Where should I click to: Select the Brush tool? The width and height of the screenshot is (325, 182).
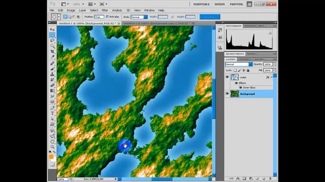click(52, 69)
